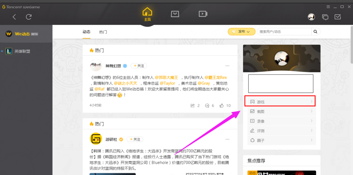The height and width of the screenshot is (175, 353).
Task: Open the video live icon
Action: 203,14
